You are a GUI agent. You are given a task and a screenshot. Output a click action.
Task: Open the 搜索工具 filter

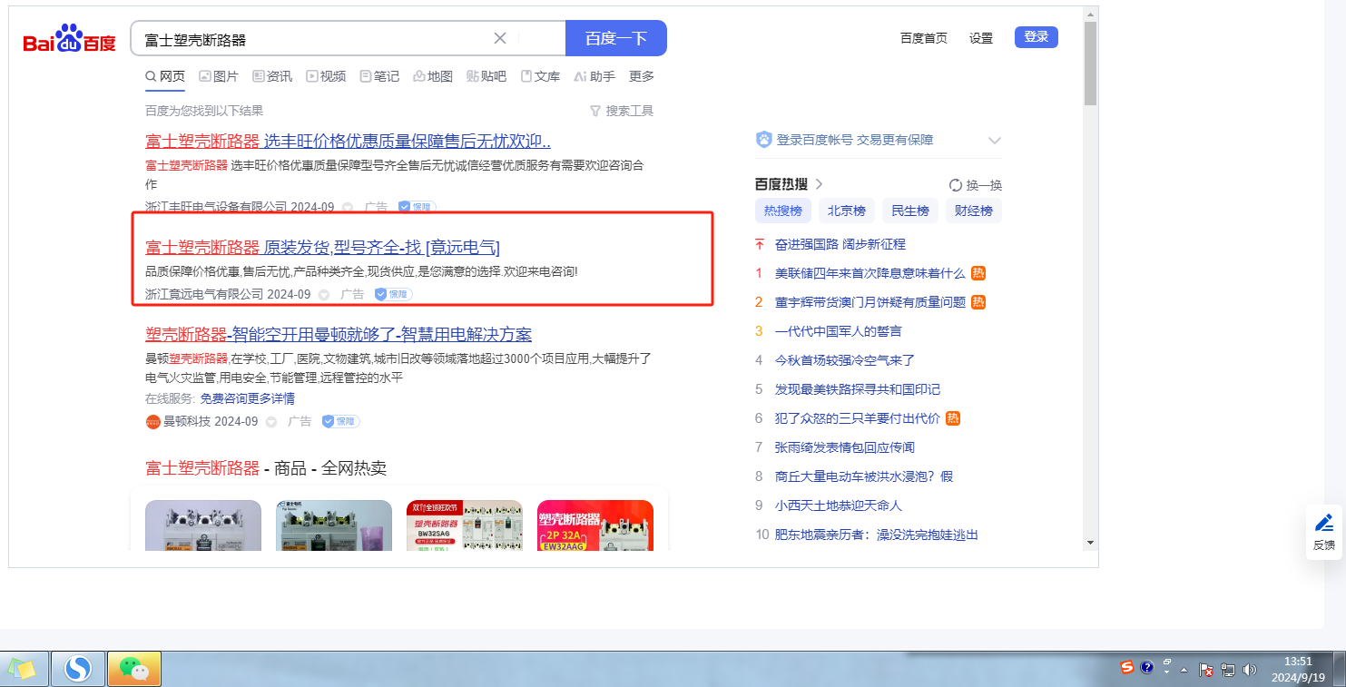[x=622, y=111]
